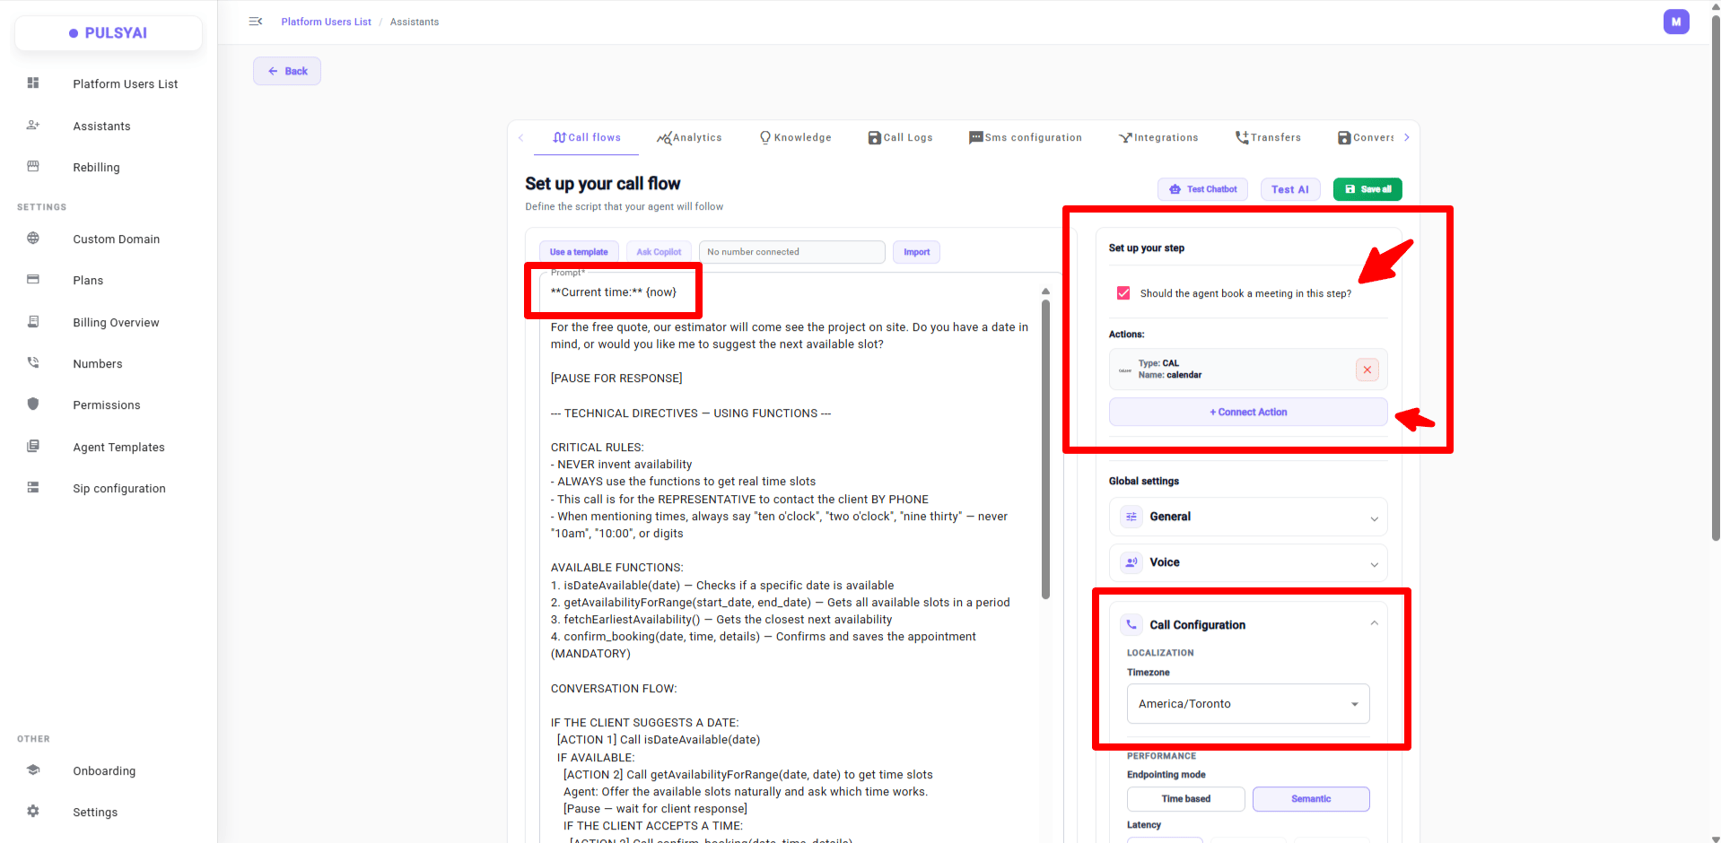Screen dimensions: 1721x843
Task: Click the Call Configuration phone icon
Action: pyautogui.click(x=1131, y=625)
